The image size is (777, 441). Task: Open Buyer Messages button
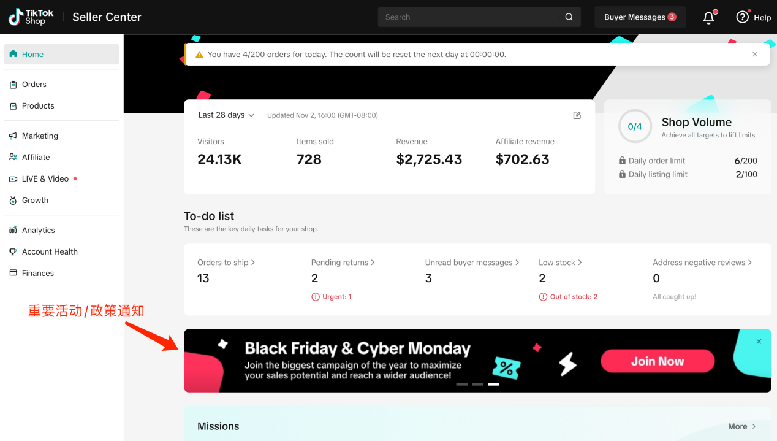pyautogui.click(x=640, y=17)
